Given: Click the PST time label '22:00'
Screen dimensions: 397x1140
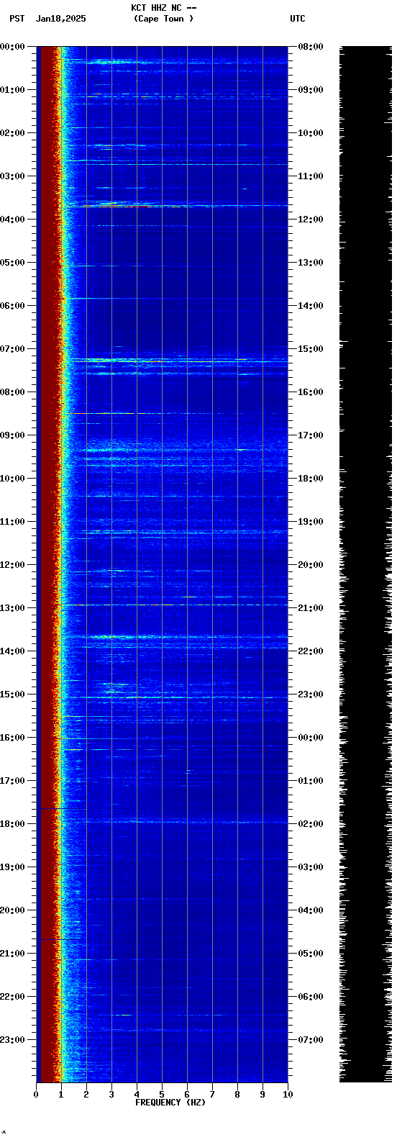Looking at the screenshot, I should (12, 997).
